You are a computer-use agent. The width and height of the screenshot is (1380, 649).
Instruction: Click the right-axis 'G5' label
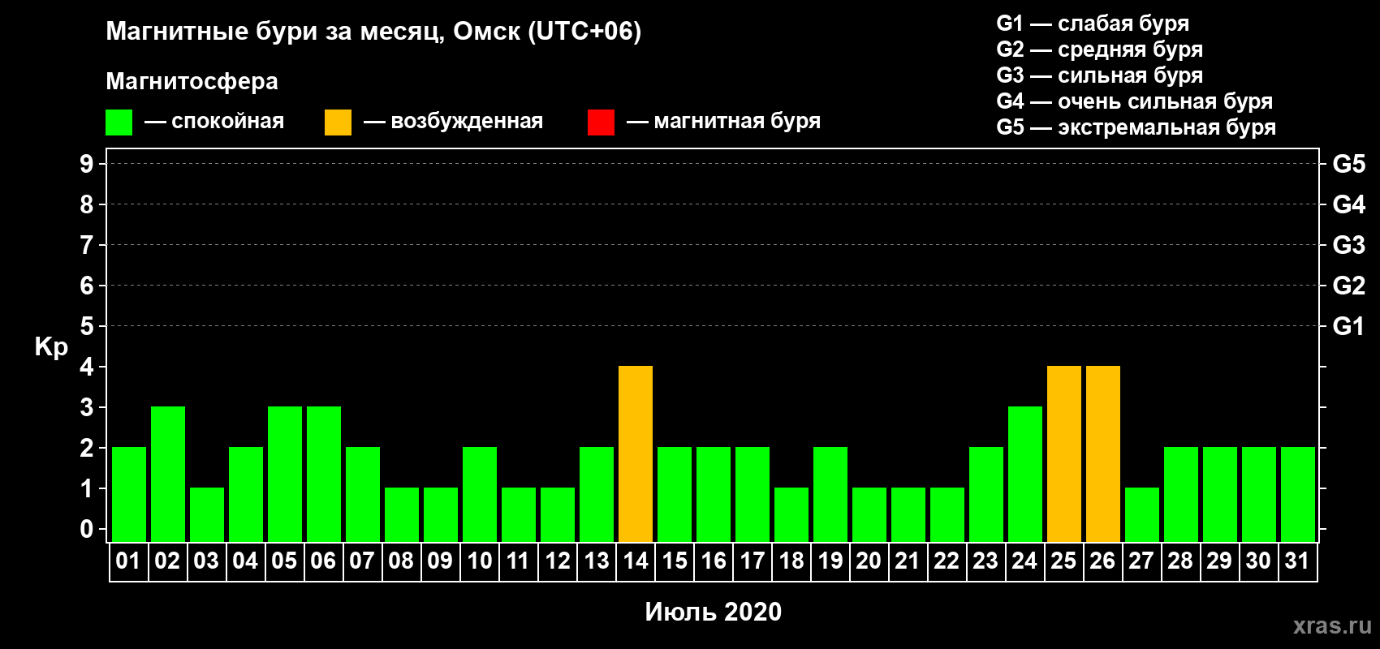point(1349,164)
